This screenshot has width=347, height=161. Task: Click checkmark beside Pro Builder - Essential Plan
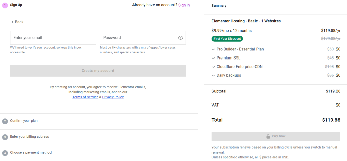tap(213, 49)
